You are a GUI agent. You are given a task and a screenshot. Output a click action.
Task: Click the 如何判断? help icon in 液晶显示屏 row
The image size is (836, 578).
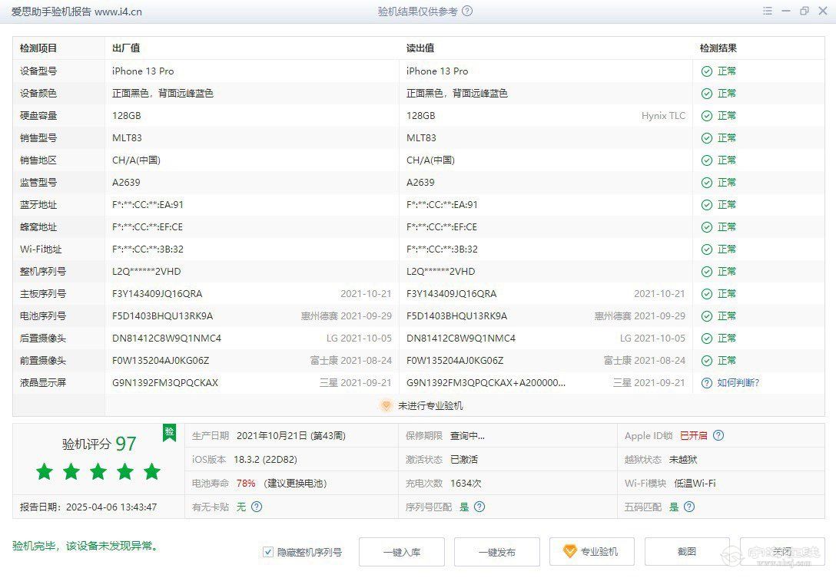tap(706, 383)
